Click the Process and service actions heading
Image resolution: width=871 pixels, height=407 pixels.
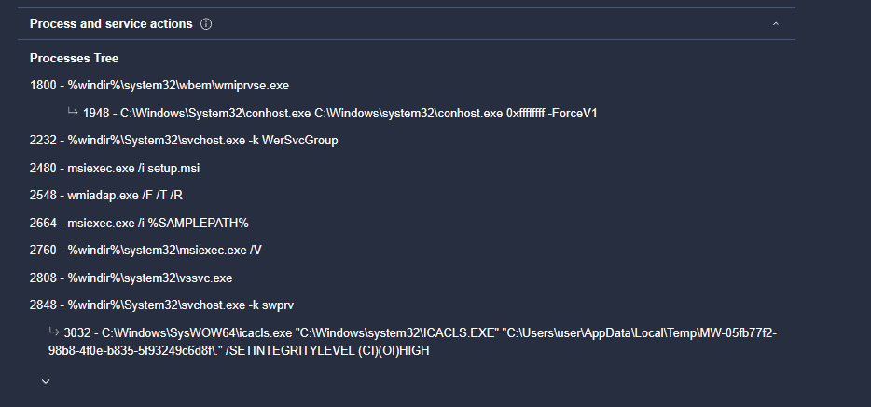[111, 24]
